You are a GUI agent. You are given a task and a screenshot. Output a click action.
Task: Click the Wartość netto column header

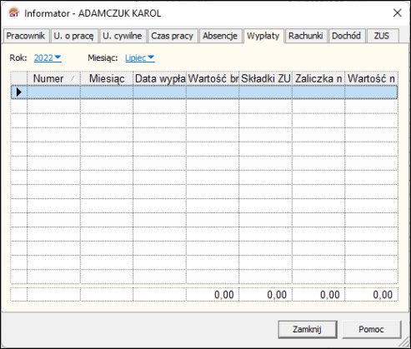point(372,78)
